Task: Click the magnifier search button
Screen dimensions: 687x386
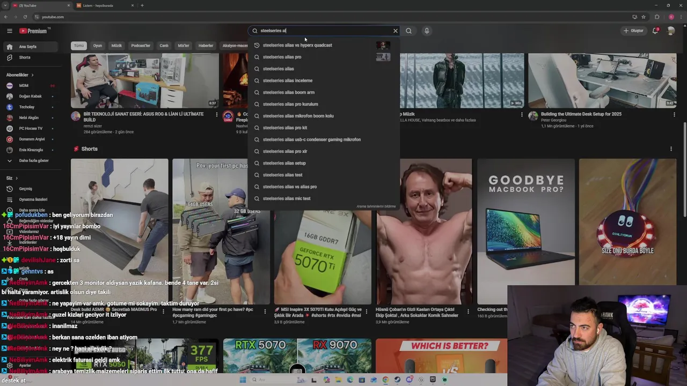Action: pyautogui.click(x=409, y=31)
